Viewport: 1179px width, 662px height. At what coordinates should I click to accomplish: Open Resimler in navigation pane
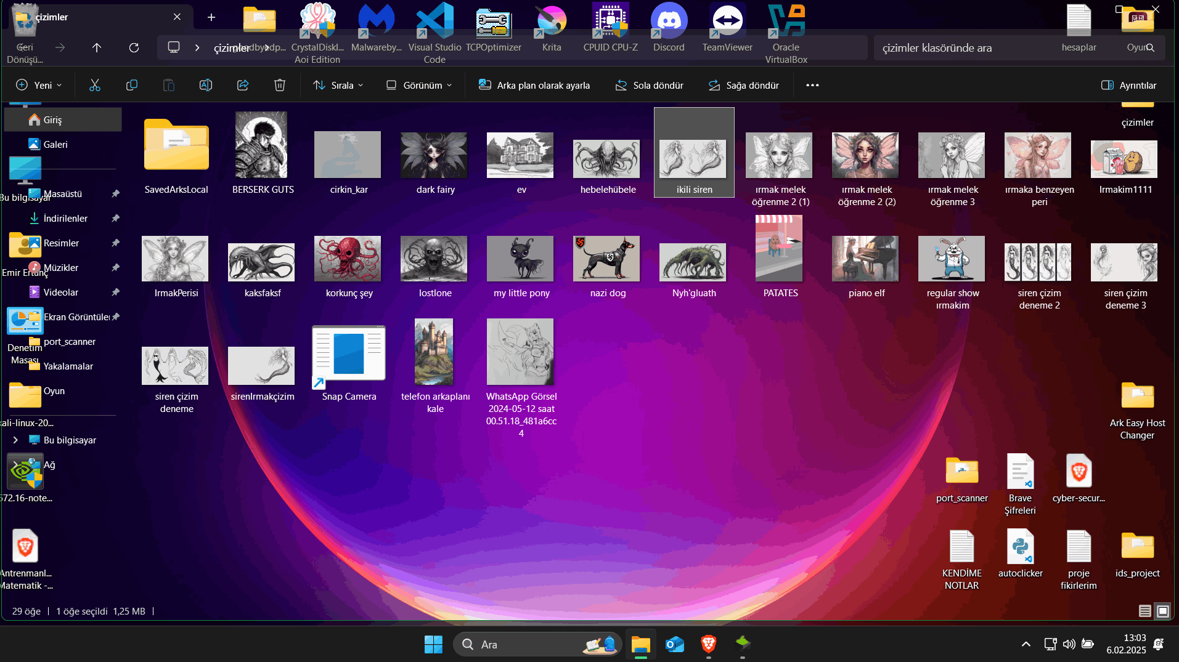(x=63, y=243)
